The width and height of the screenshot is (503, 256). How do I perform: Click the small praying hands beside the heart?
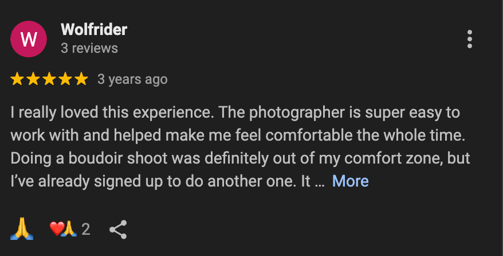tap(69, 230)
